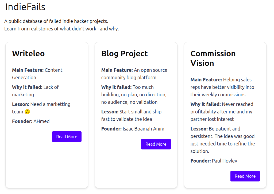
Task: Click the Writeleo card heading
Action: 29,54
